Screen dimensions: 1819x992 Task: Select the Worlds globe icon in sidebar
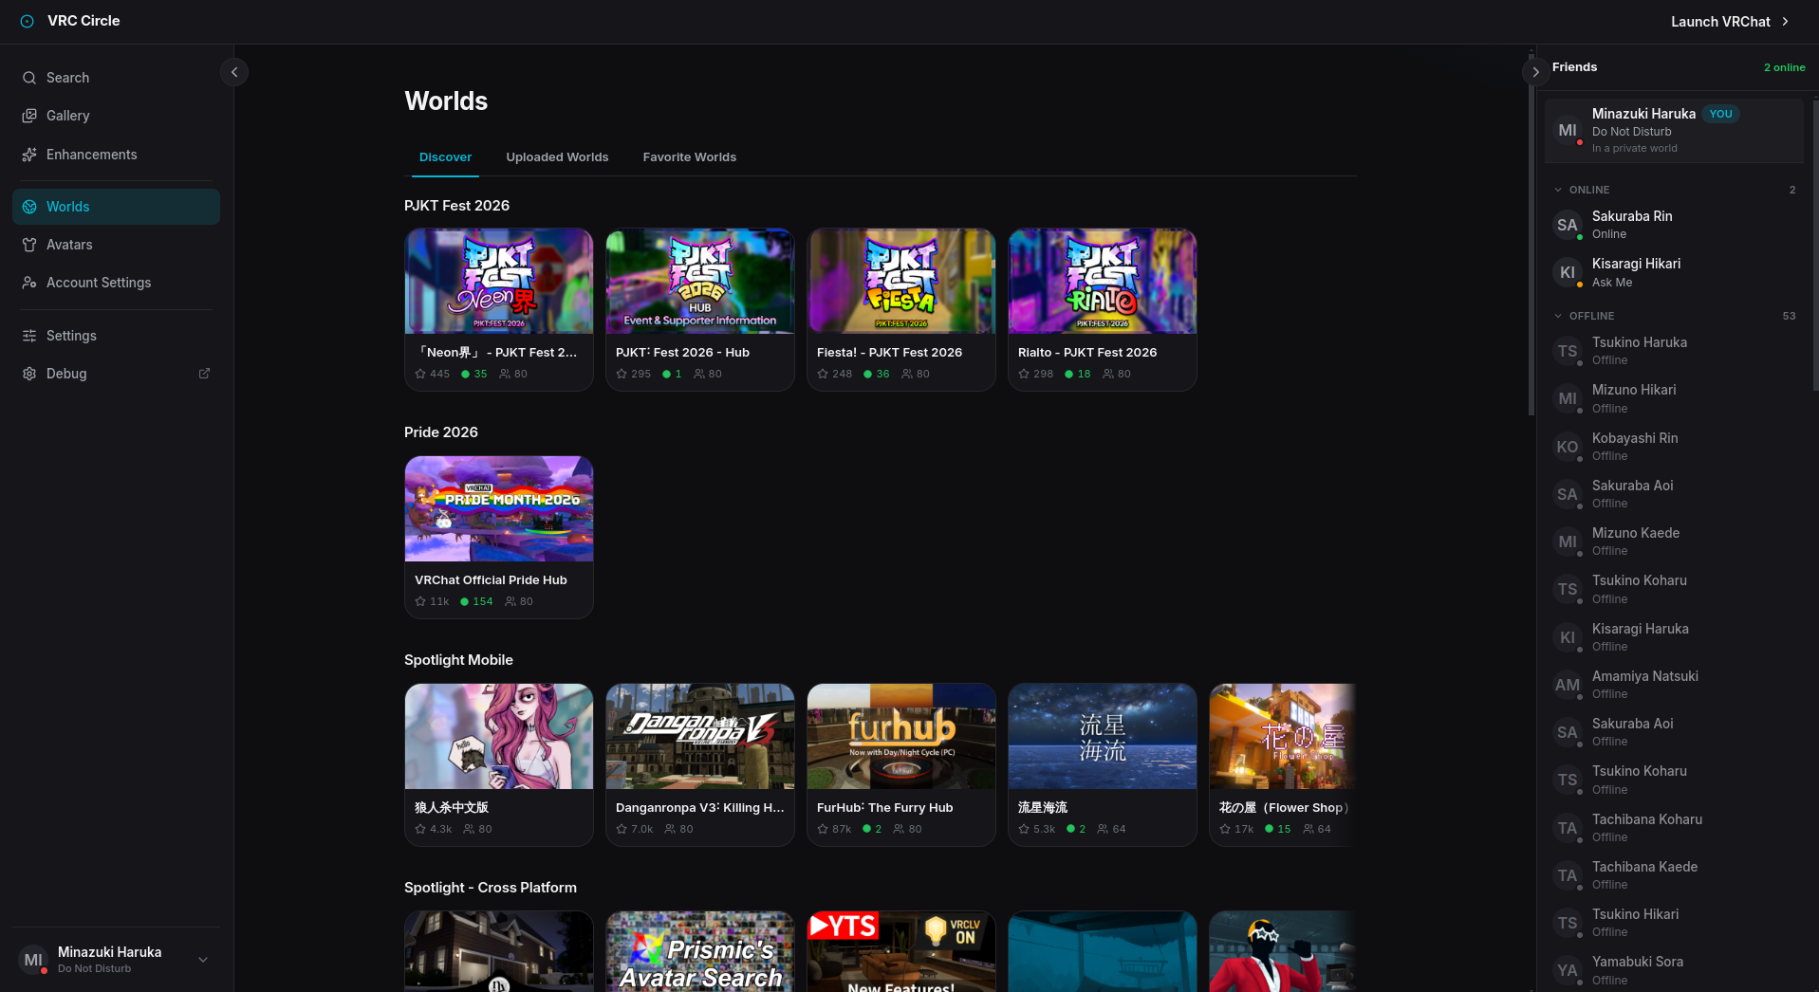click(x=29, y=207)
